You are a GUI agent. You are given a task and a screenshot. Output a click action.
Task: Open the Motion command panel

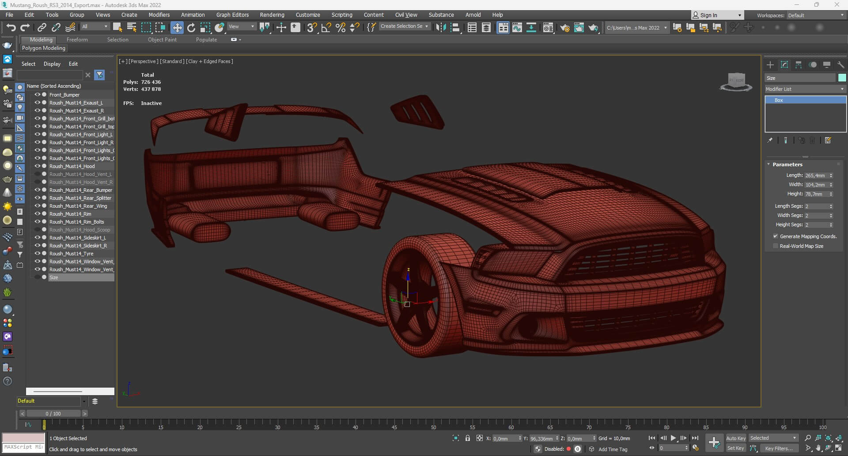(813, 65)
